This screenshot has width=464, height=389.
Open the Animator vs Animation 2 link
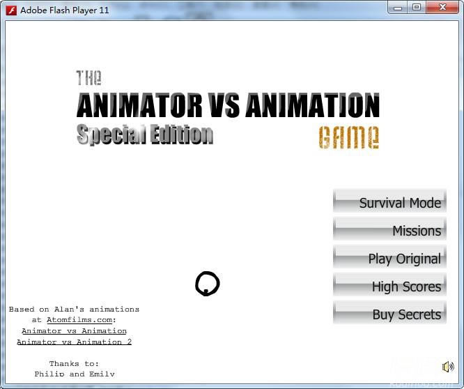point(74,342)
